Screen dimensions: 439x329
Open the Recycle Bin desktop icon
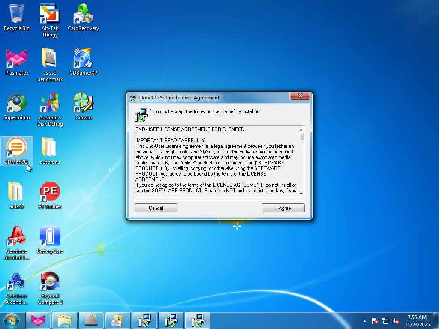tap(17, 17)
